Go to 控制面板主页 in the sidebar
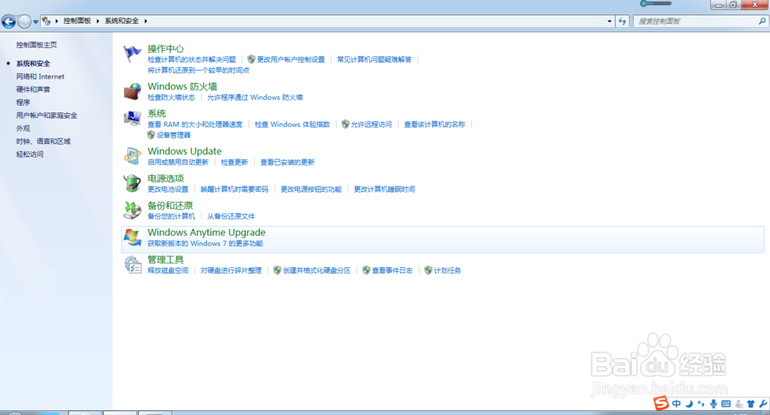This screenshot has height=415, width=770. [36, 45]
